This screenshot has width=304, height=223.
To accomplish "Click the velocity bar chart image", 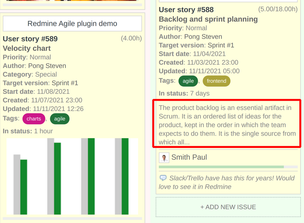I will [x=72, y=176].
